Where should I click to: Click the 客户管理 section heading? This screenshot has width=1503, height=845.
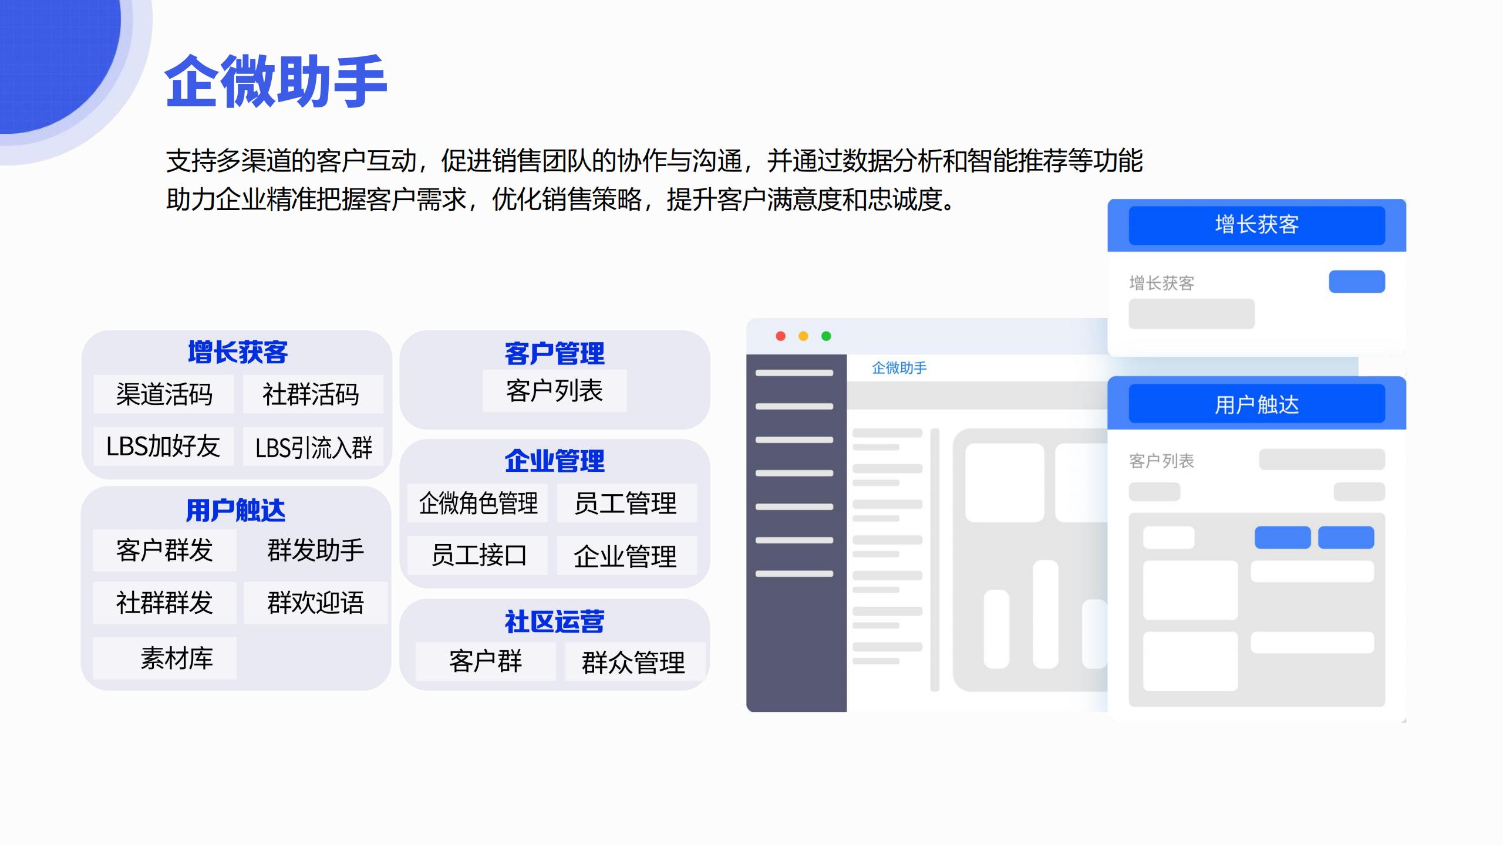(x=554, y=353)
